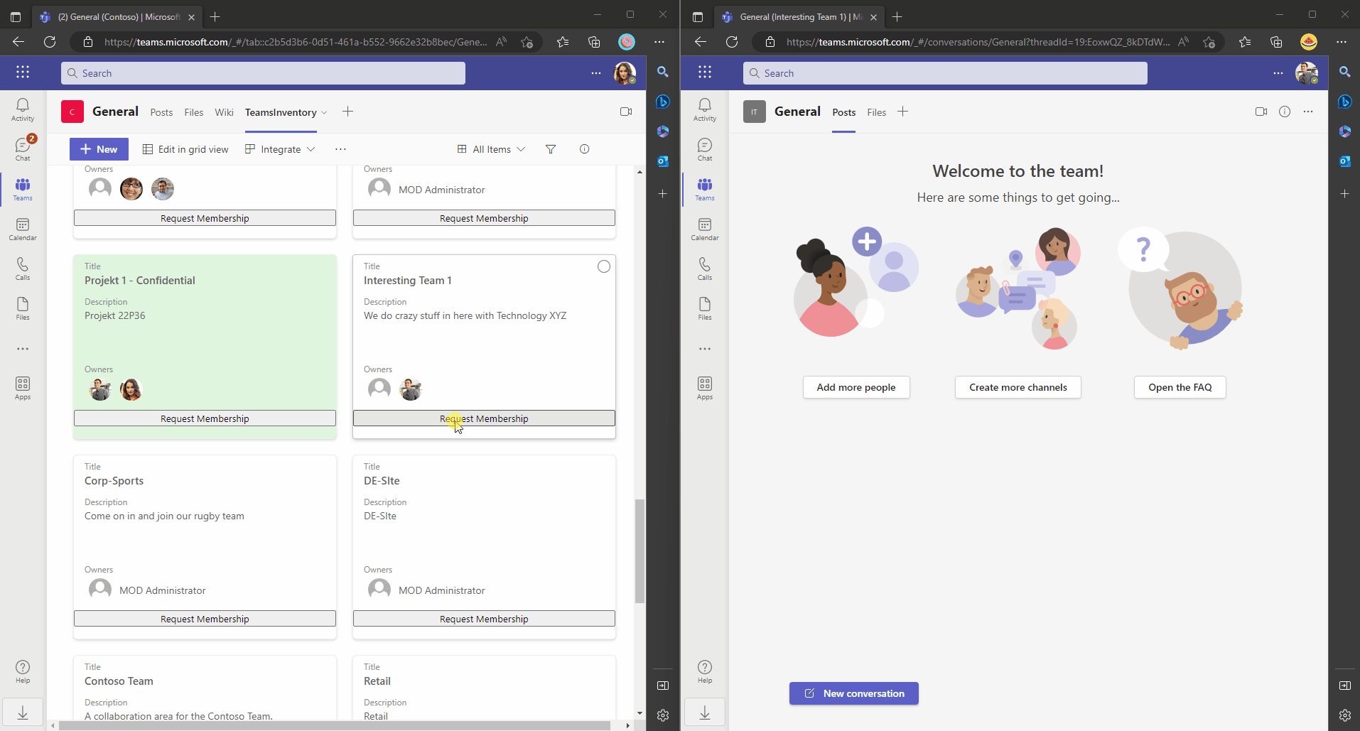The height and width of the screenshot is (731, 1360).
Task: Click horizontal scrollbar in TeamsInventory list
Action: coord(335,725)
